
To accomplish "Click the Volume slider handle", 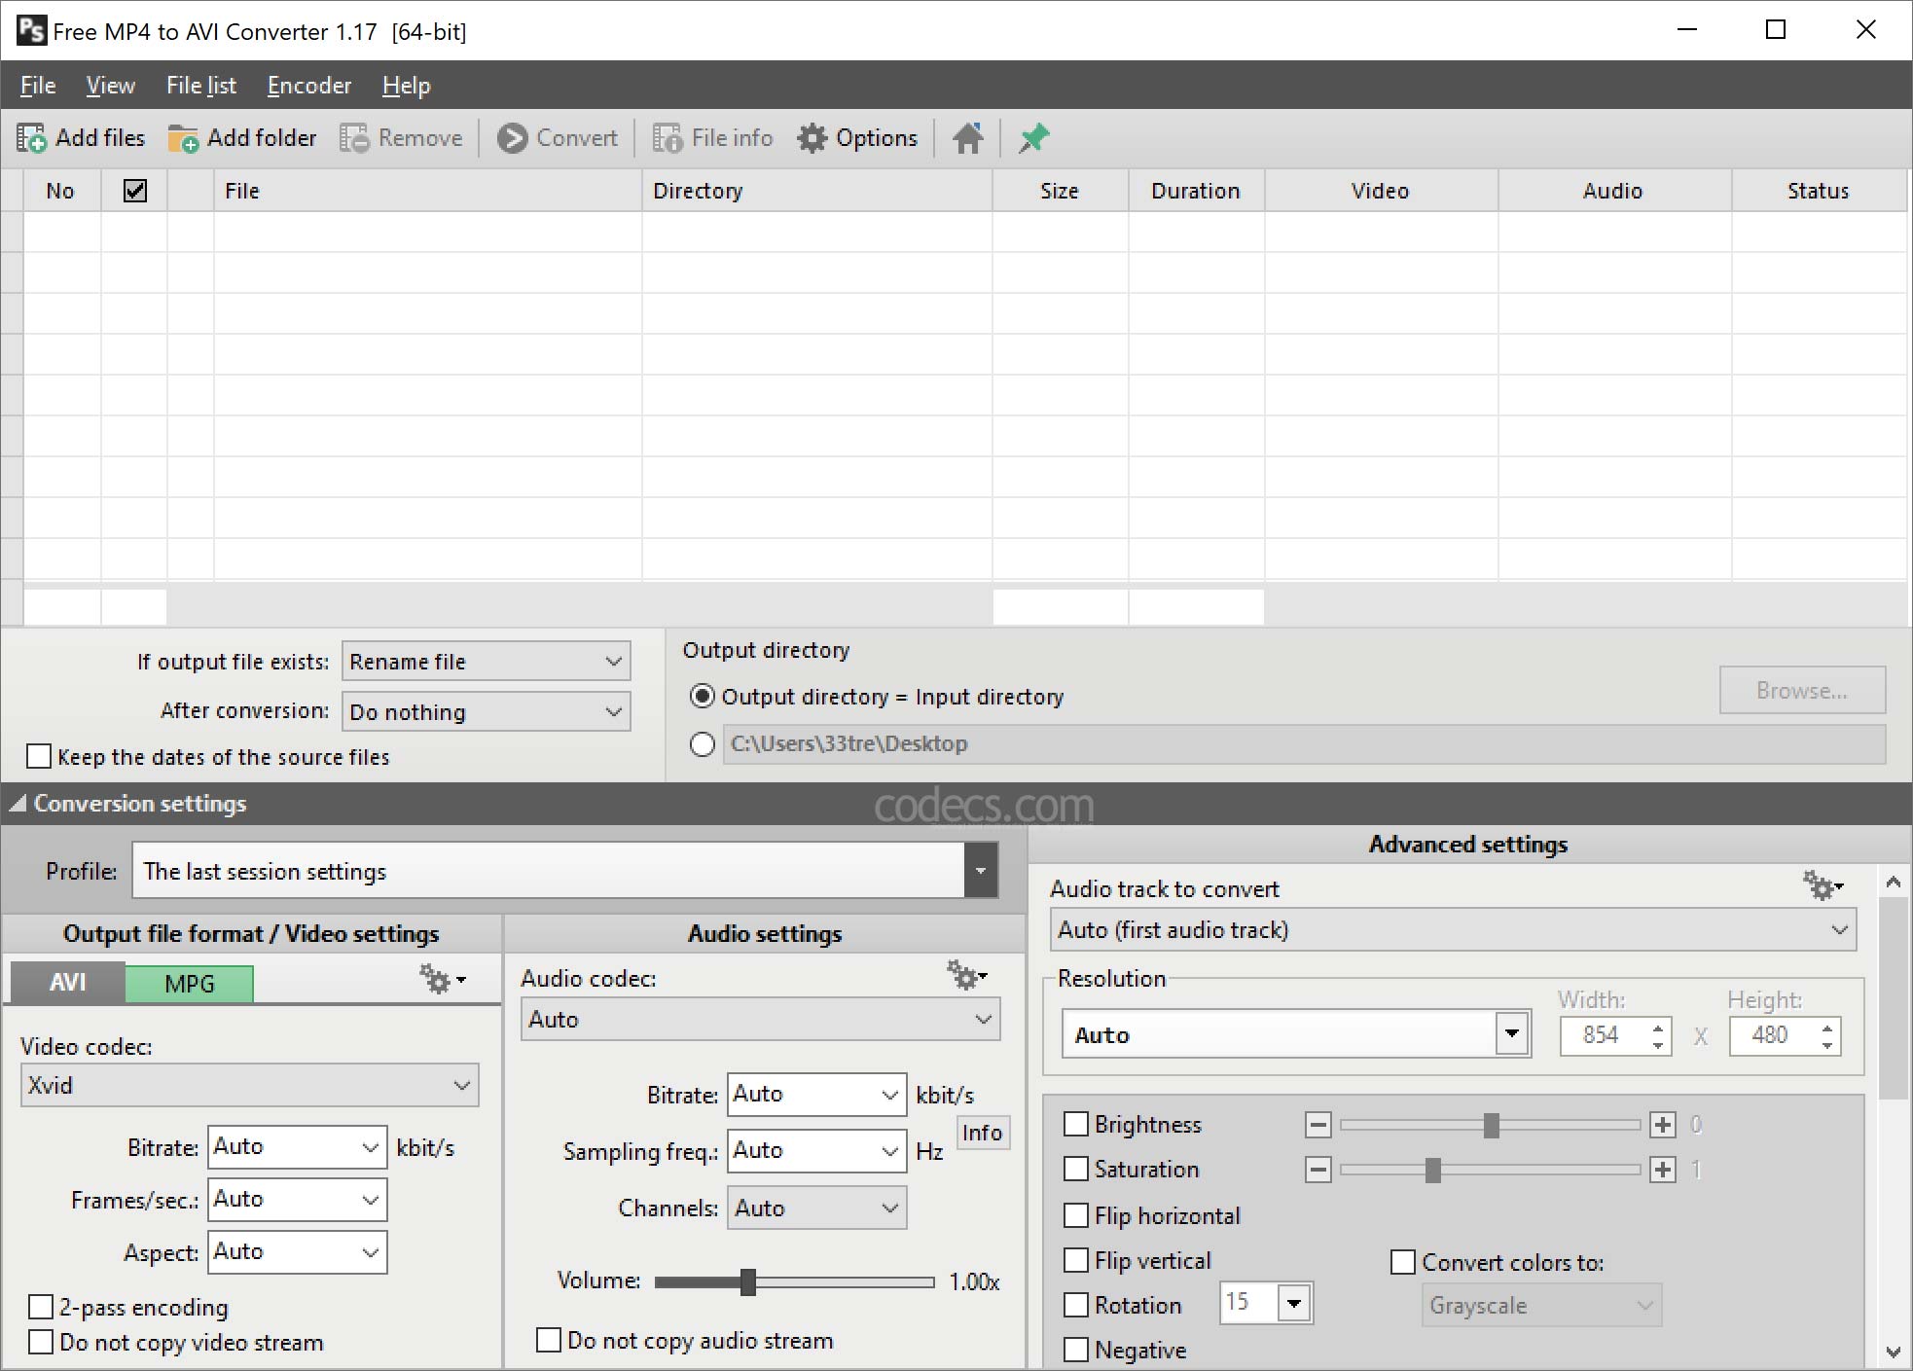I will (x=747, y=1281).
